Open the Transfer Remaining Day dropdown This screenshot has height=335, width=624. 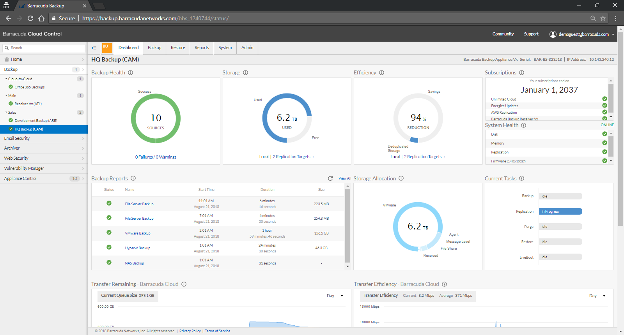[335, 296]
